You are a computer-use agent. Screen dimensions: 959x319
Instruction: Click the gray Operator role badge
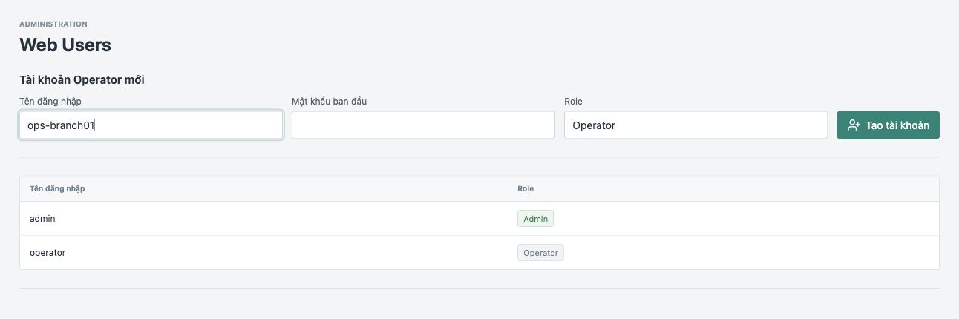tap(540, 253)
